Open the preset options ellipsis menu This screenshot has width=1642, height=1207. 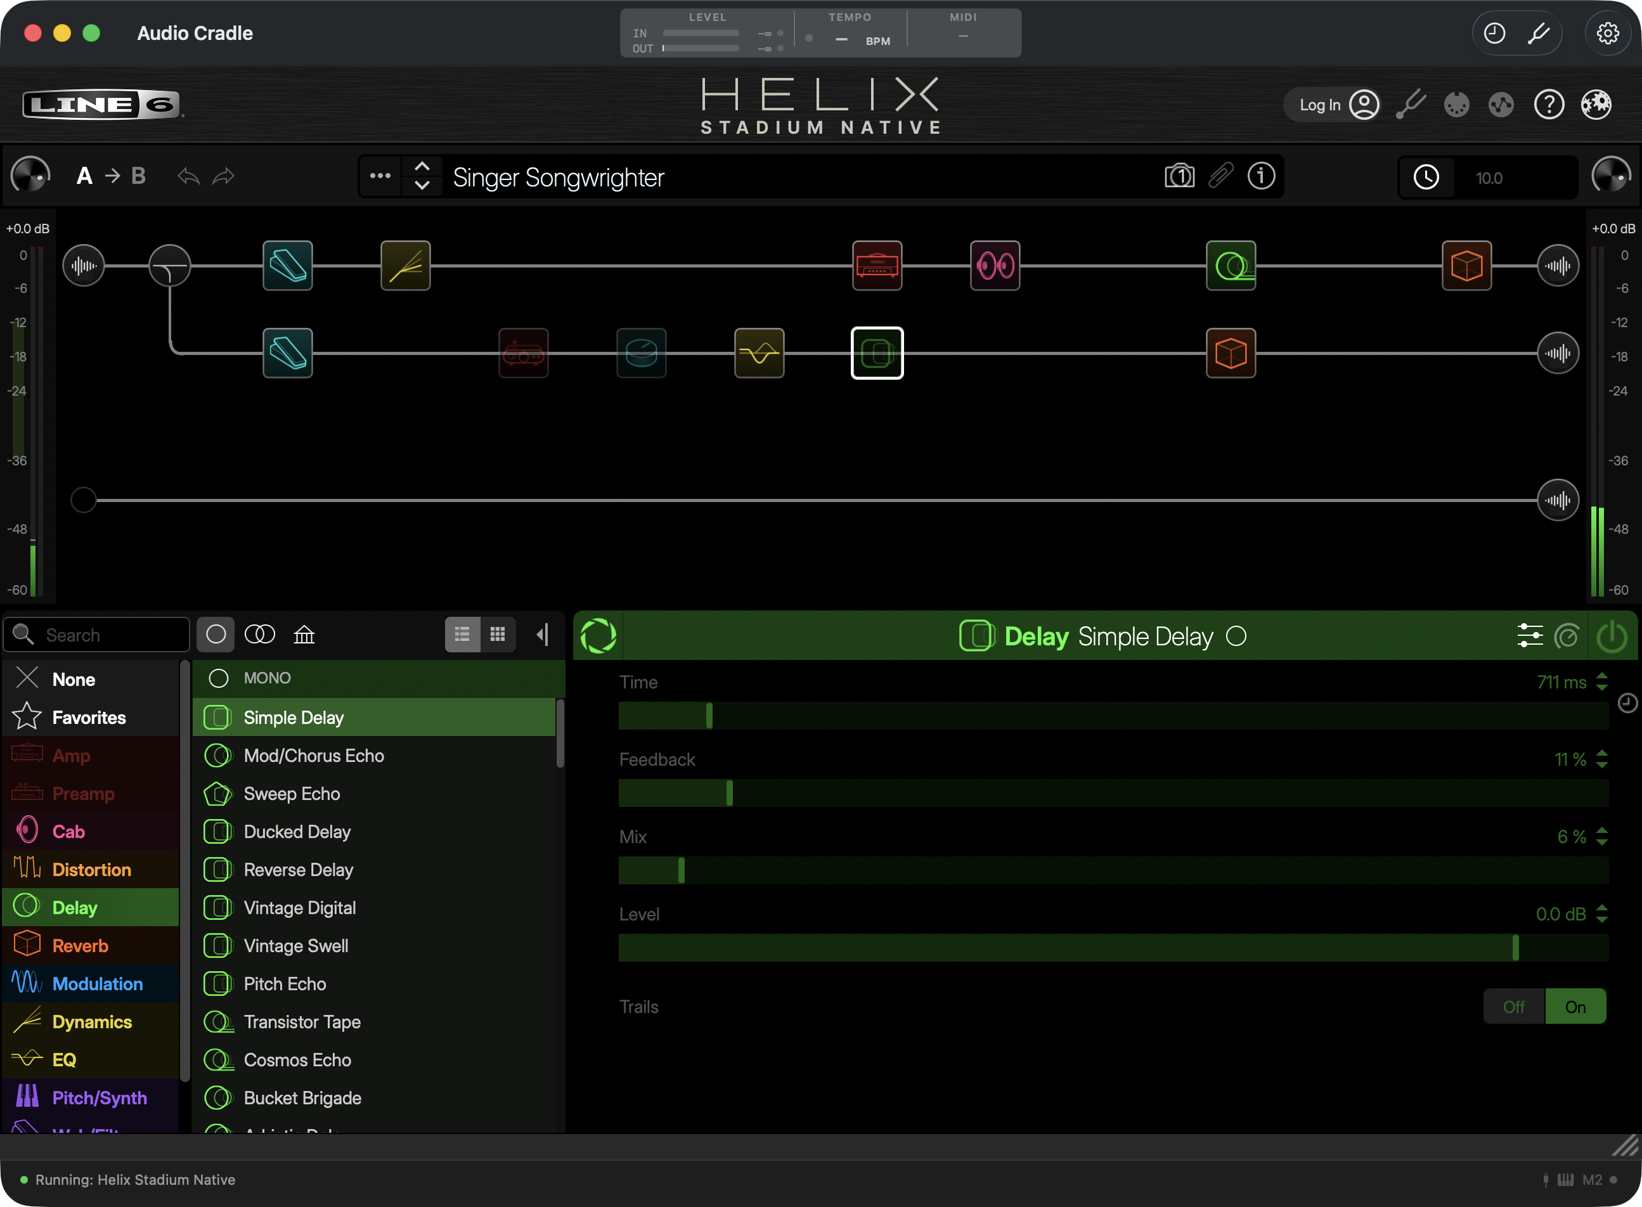(x=380, y=176)
